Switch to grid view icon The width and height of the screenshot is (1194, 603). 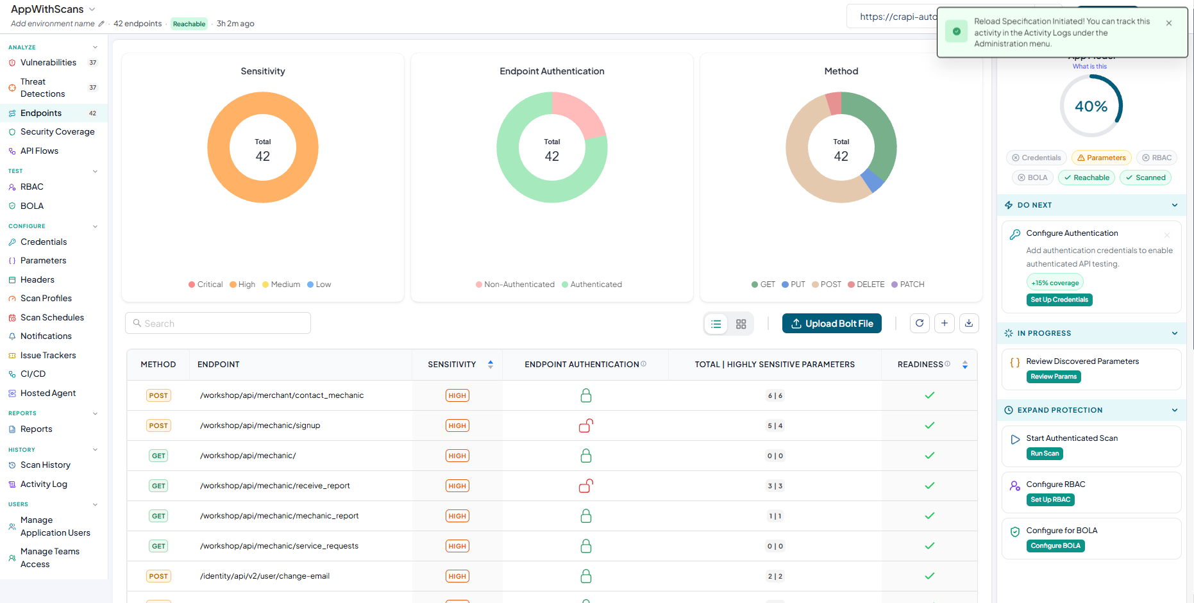741,324
